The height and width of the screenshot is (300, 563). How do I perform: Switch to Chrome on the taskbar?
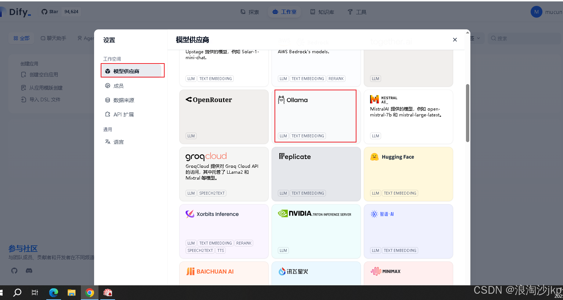pos(90,293)
